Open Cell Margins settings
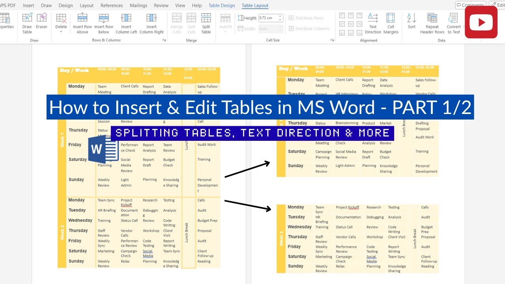The height and width of the screenshot is (284, 505). [391, 23]
